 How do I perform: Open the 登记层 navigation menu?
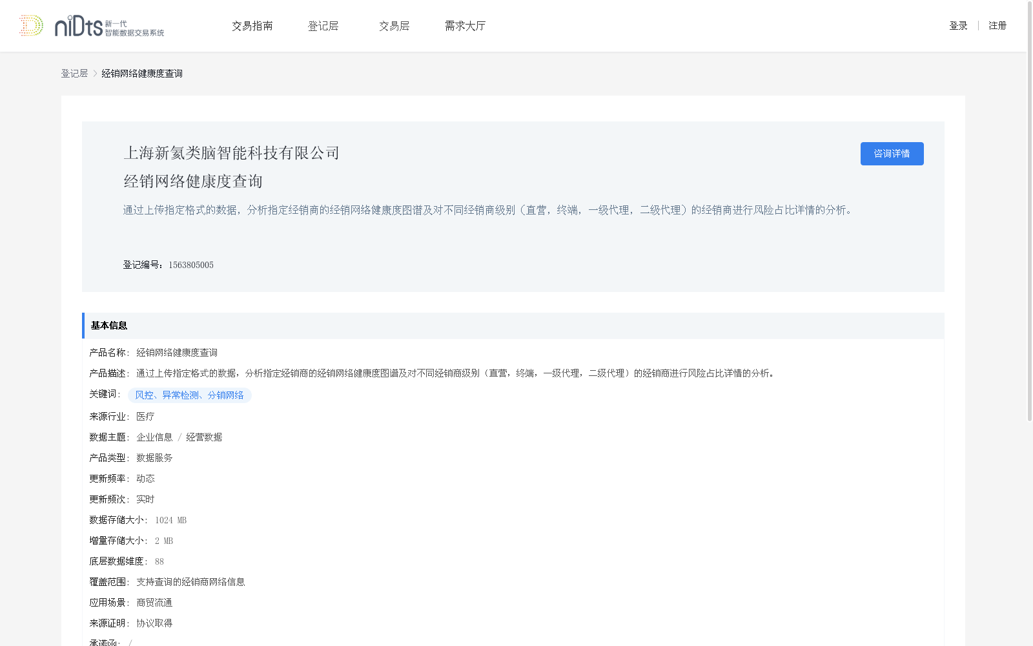pyautogui.click(x=323, y=26)
